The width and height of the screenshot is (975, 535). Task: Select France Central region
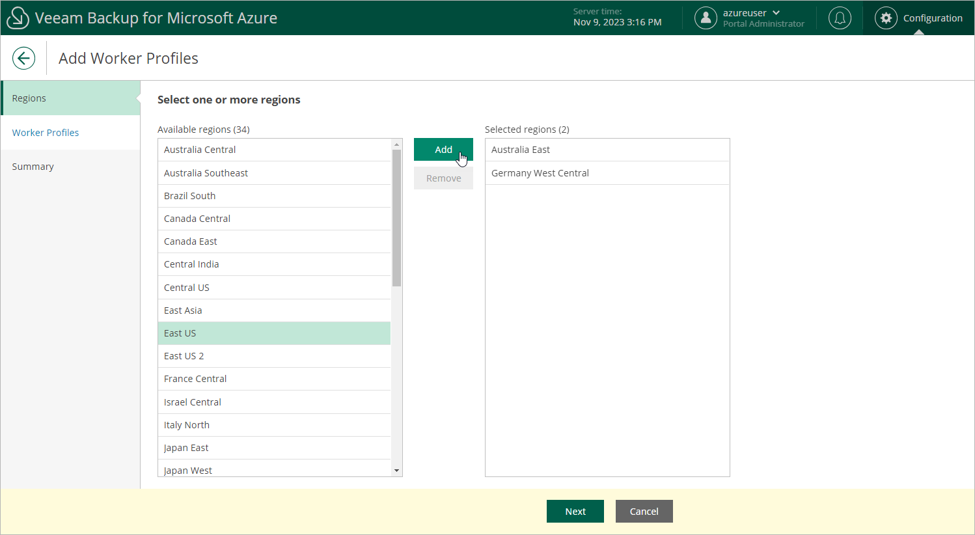[x=274, y=379]
